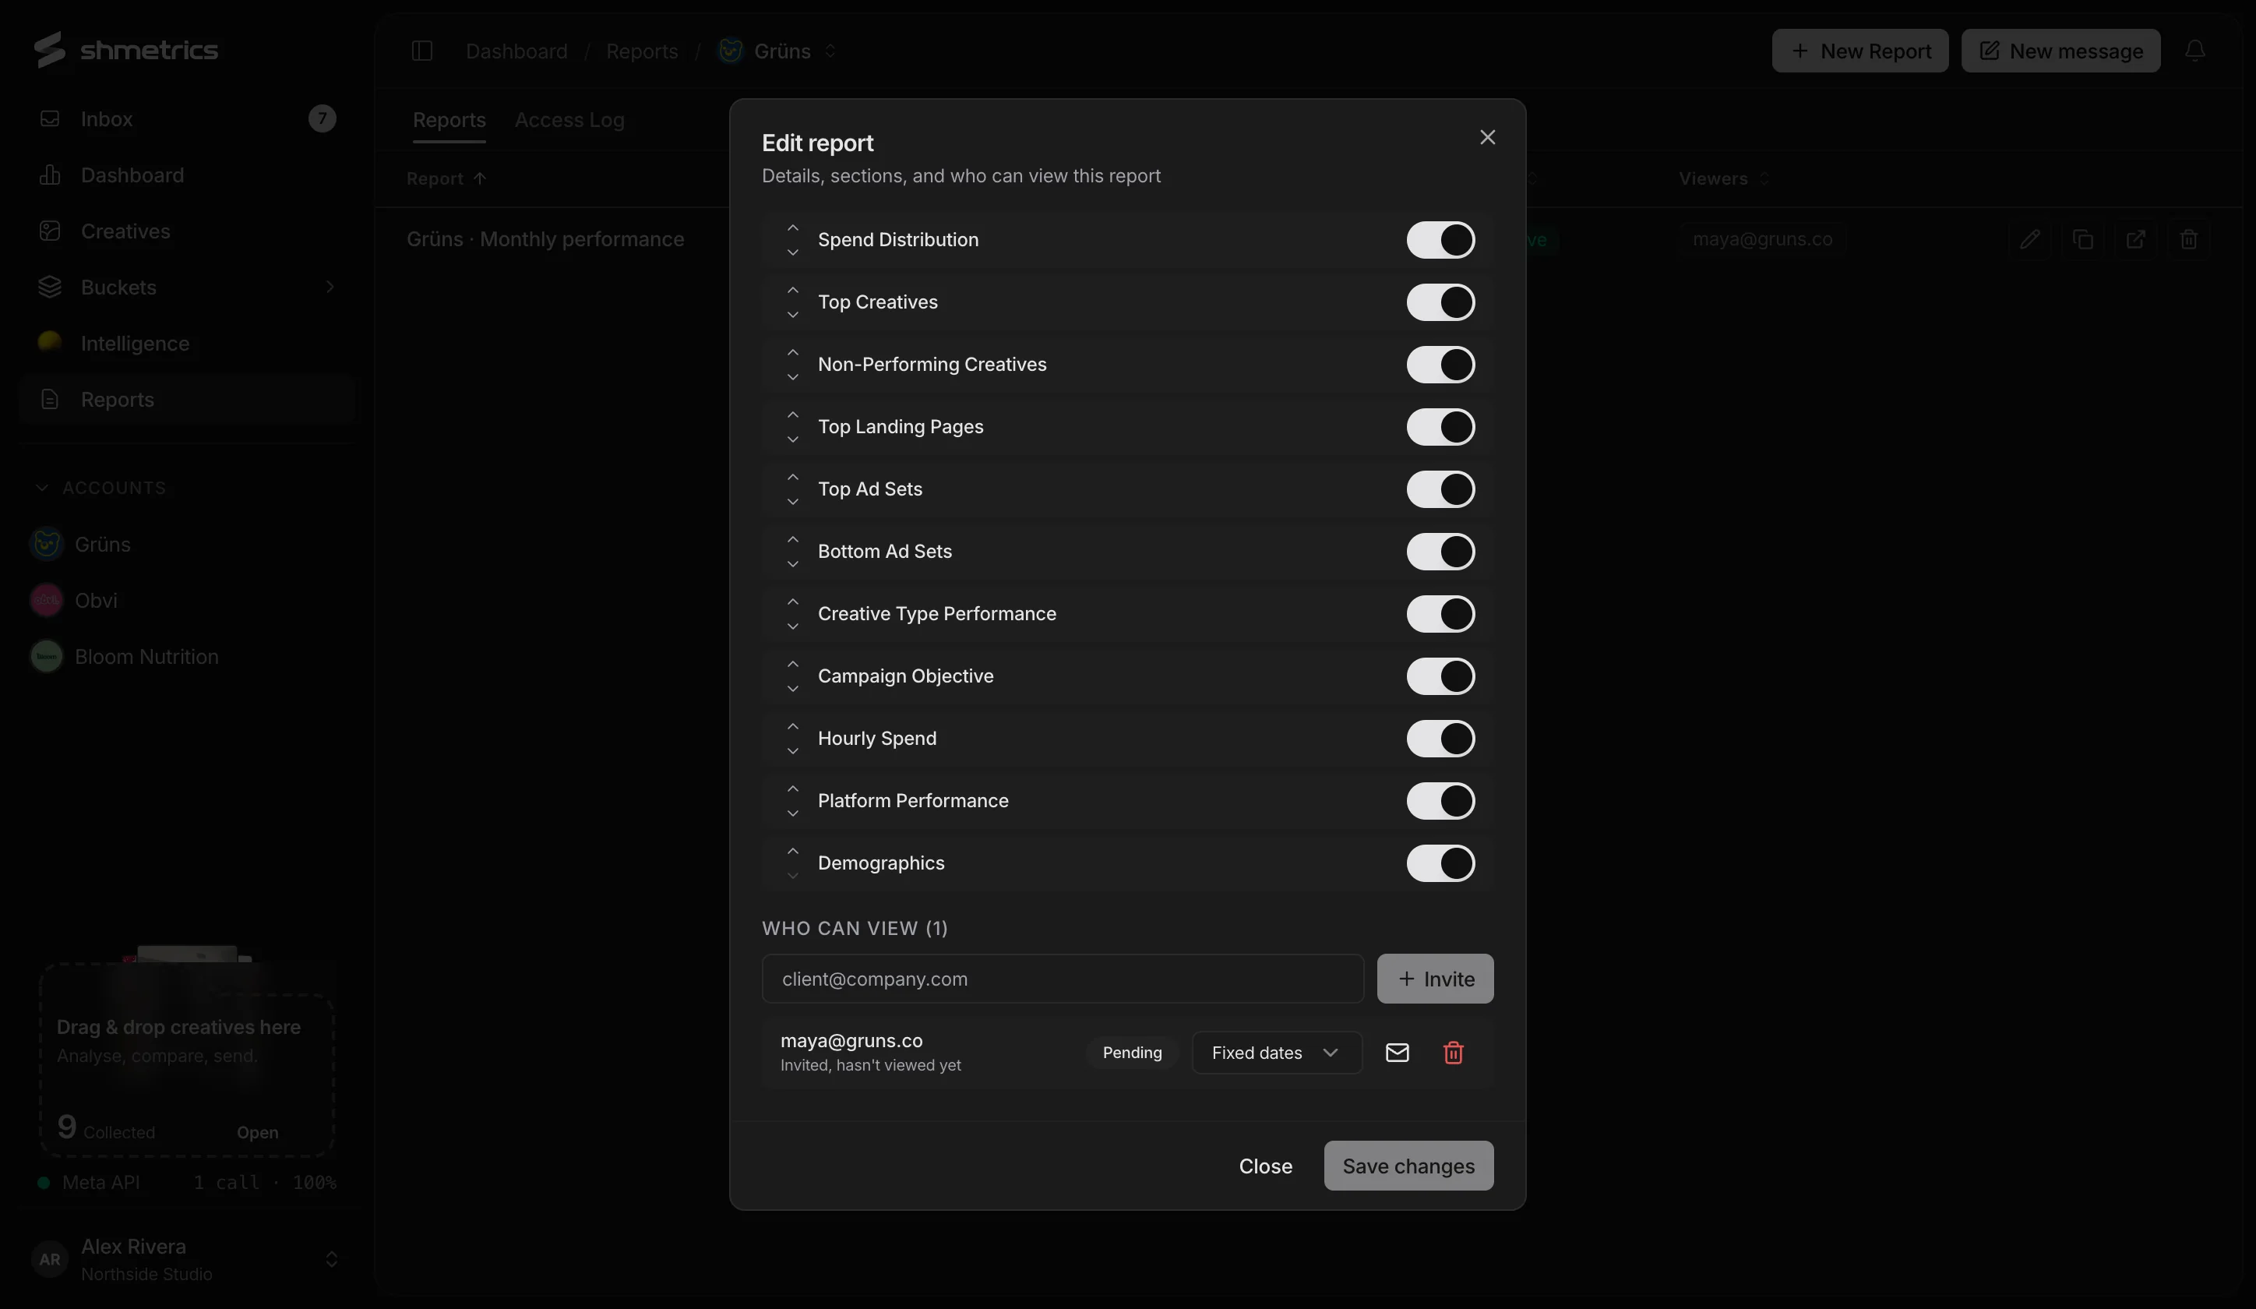This screenshot has width=2256, height=1309.
Task: Open Inbox in sidebar
Action: coord(187,118)
